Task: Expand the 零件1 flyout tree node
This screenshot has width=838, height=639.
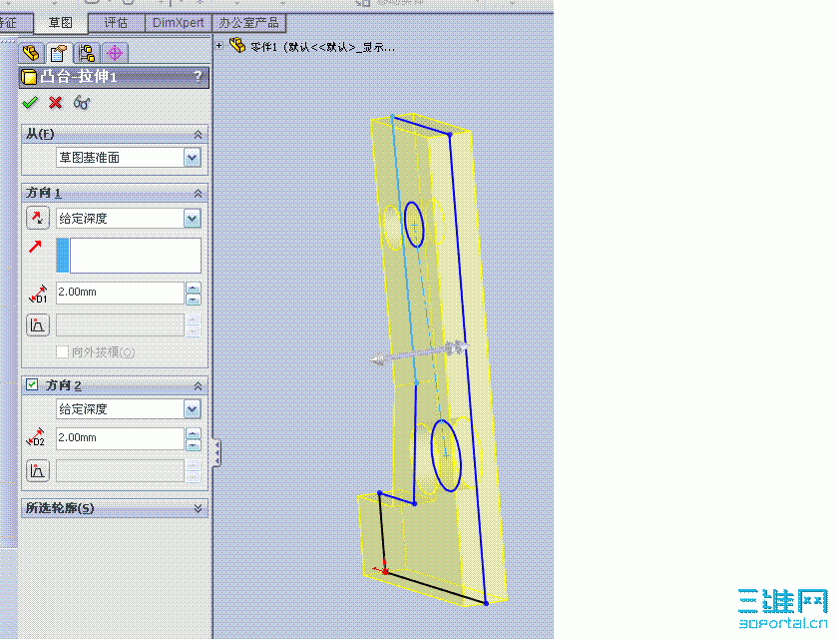Action: [x=219, y=46]
